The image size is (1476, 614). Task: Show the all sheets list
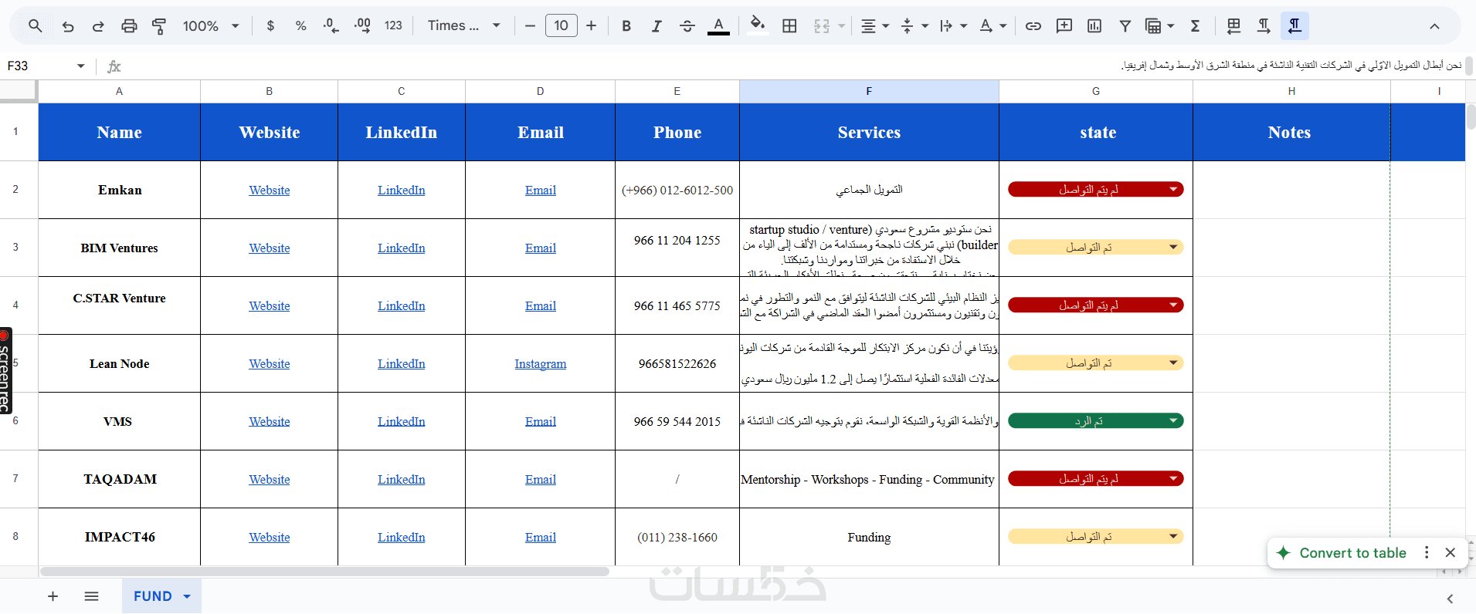pyautogui.click(x=91, y=596)
